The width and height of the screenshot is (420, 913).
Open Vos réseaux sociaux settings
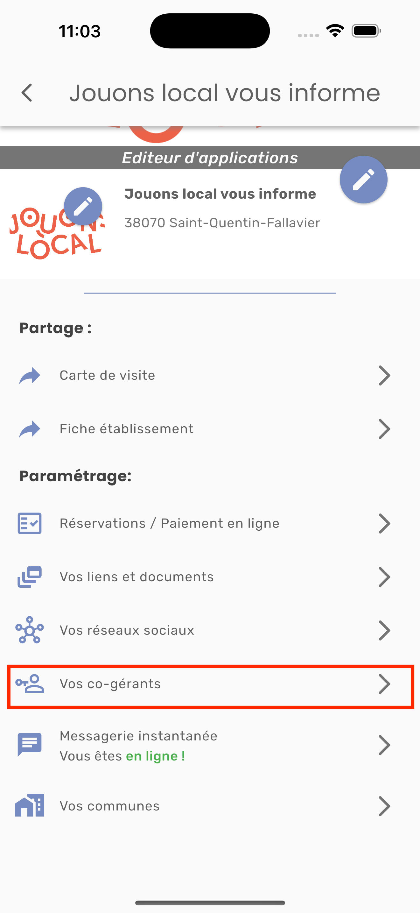pos(210,630)
